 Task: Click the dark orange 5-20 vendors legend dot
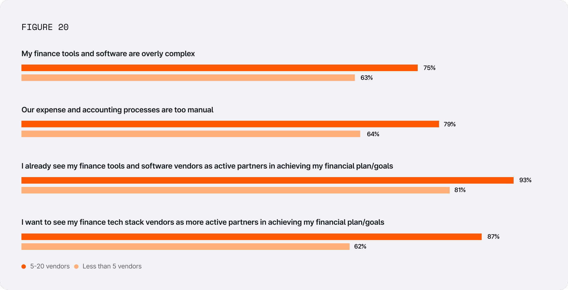24,266
